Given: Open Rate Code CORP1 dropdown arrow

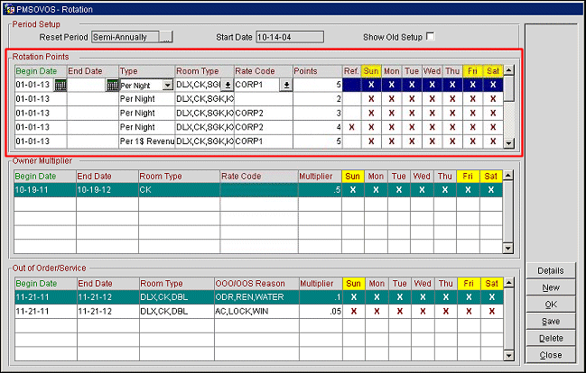Looking at the screenshot, I should pos(285,85).
